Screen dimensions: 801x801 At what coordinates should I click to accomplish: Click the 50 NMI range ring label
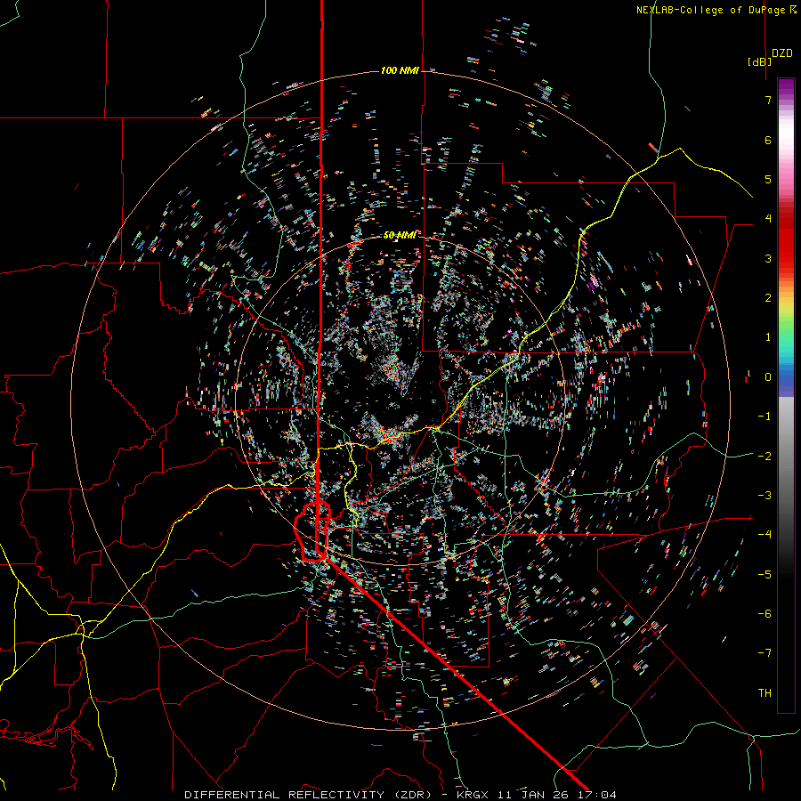pos(400,235)
